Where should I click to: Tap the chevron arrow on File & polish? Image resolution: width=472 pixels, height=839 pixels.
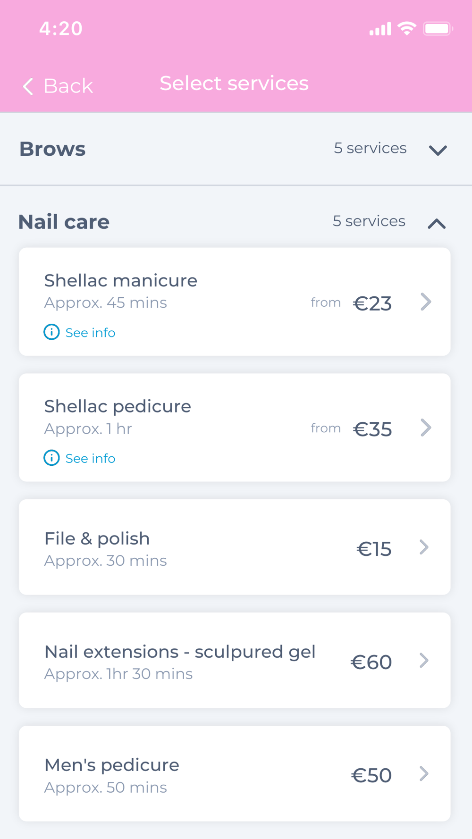click(x=424, y=547)
